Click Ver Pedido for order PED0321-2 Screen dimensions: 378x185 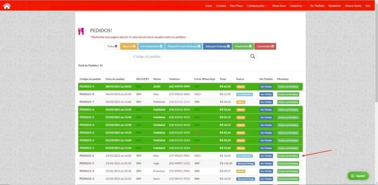click(266, 141)
